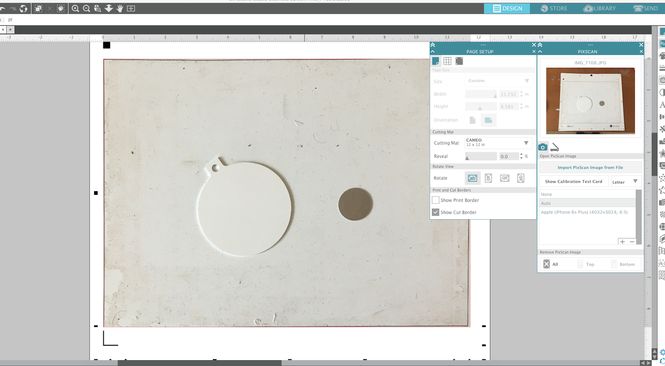Click the Select by Color toolbar icon
The image size is (665, 366).
click(61, 8)
